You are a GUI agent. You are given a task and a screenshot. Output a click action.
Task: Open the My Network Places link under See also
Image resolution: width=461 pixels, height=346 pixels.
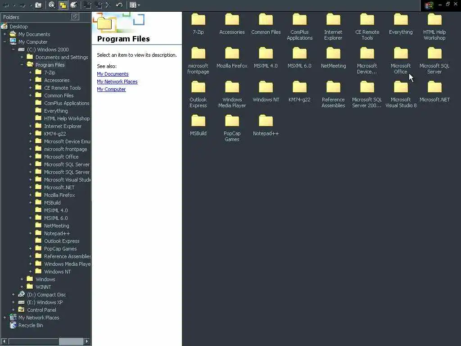pos(117,82)
